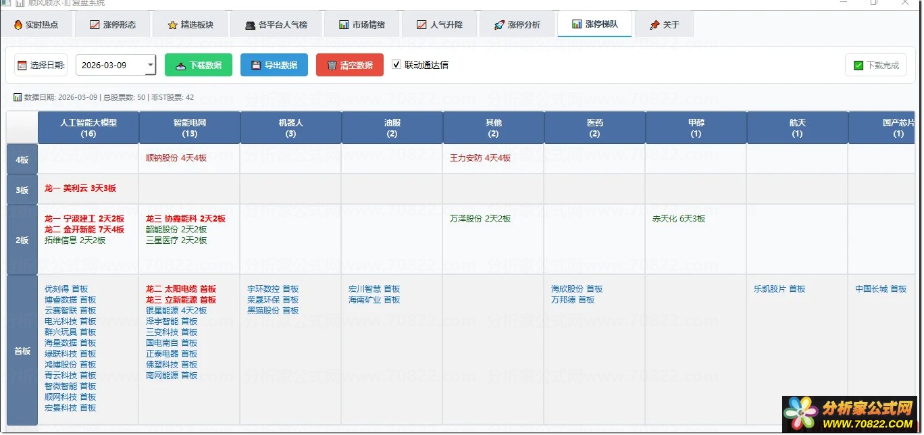This screenshot has height=435, width=924.
Task: Toggle the 联动通达信 checkbox
Action: 396,65
